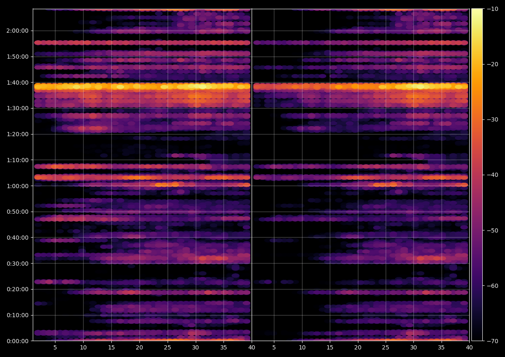The height and width of the screenshot is (357, 505).
Task: Select the 1:00:00 time axis label
Action: coord(18,186)
